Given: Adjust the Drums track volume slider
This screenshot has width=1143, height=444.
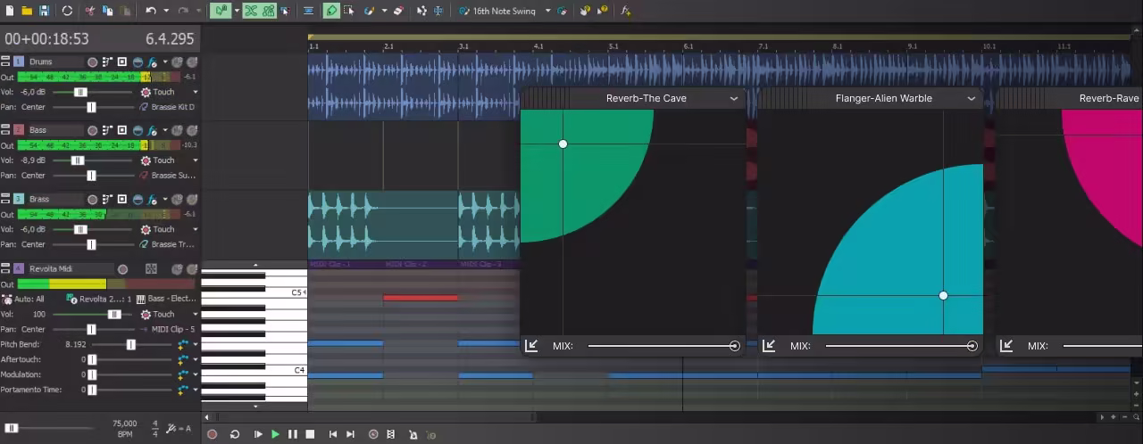Looking at the screenshot, I should pyautogui.click(x=80, y=92).
